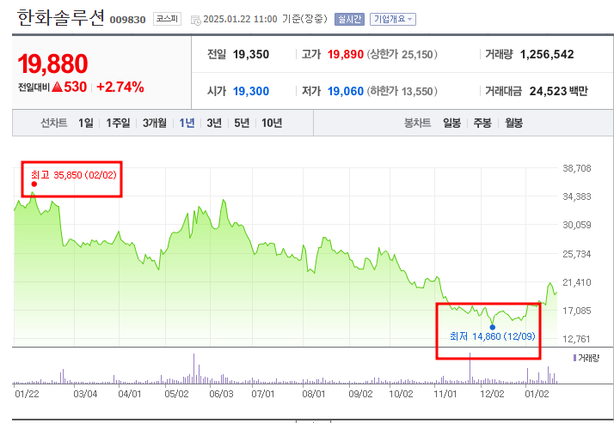614x423 pixels.
Task: Click the high price 19,890
Action: (346, 54)
